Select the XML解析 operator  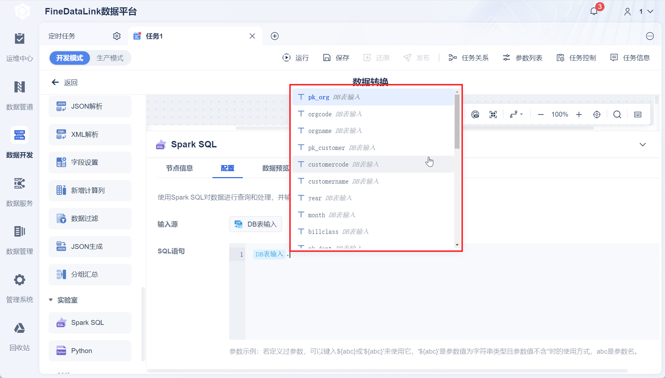click(x=90, y=134)
